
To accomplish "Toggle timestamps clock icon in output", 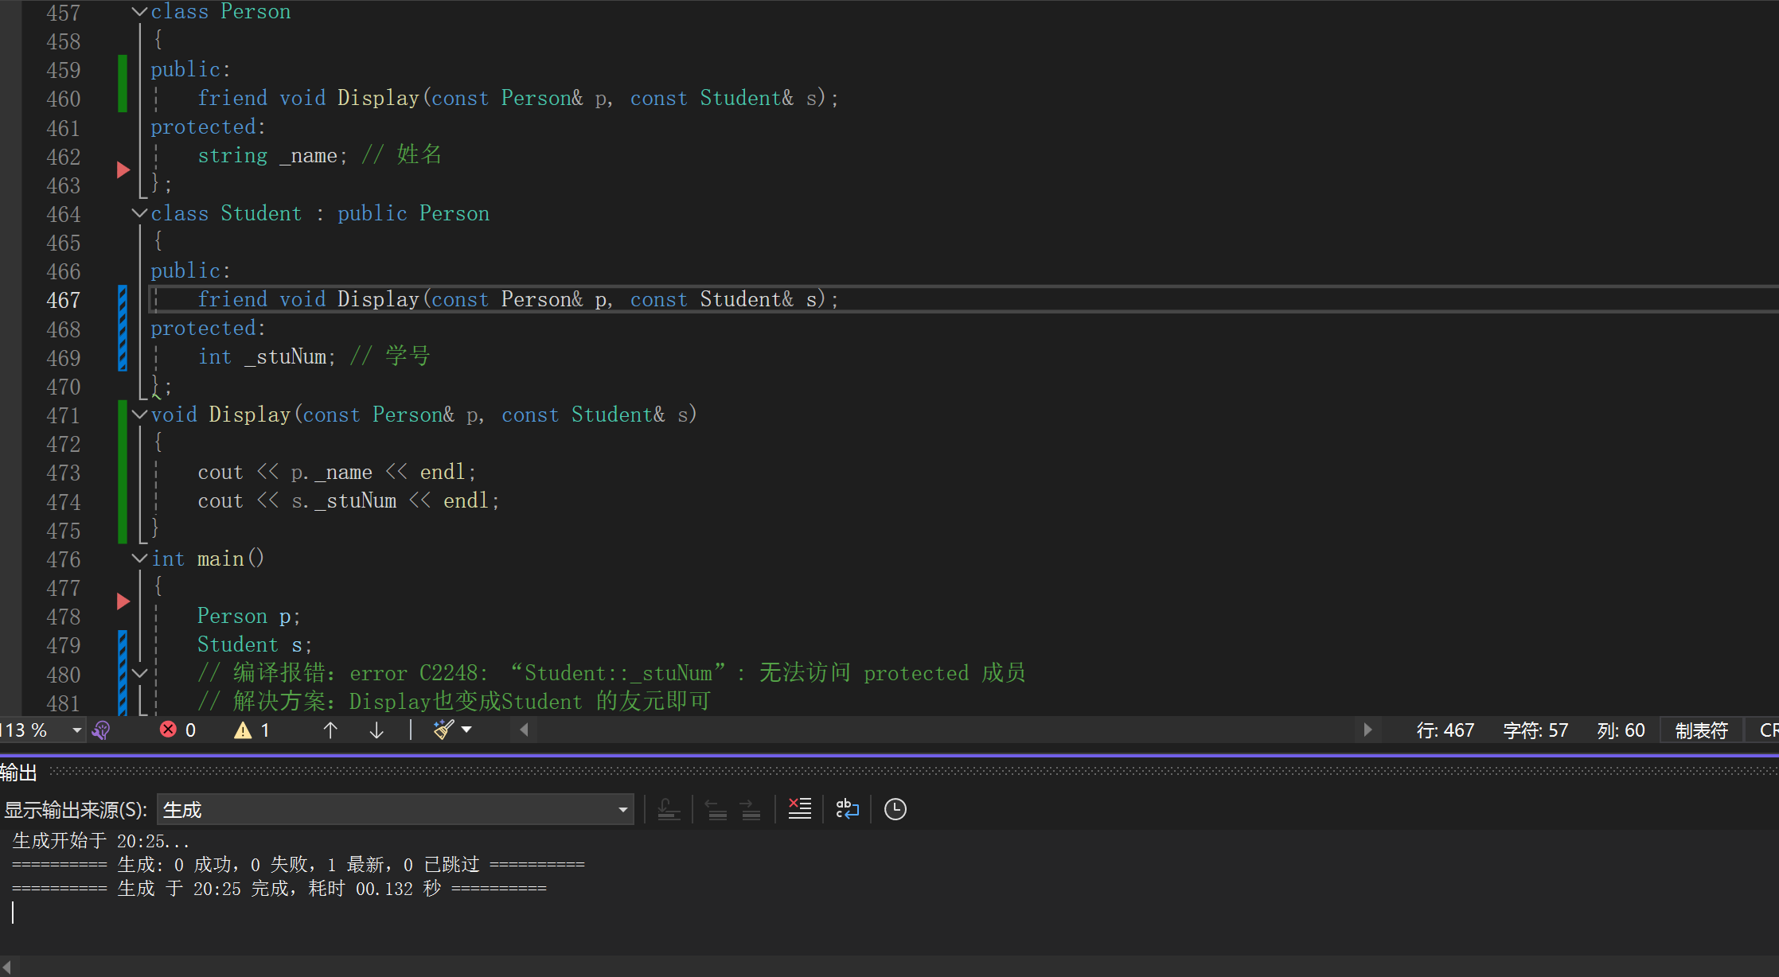I will [895, 809].
